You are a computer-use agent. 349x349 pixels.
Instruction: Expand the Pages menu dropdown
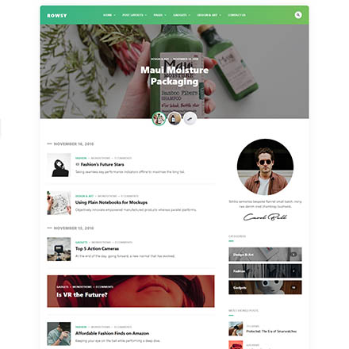click(x=159, y=15)
